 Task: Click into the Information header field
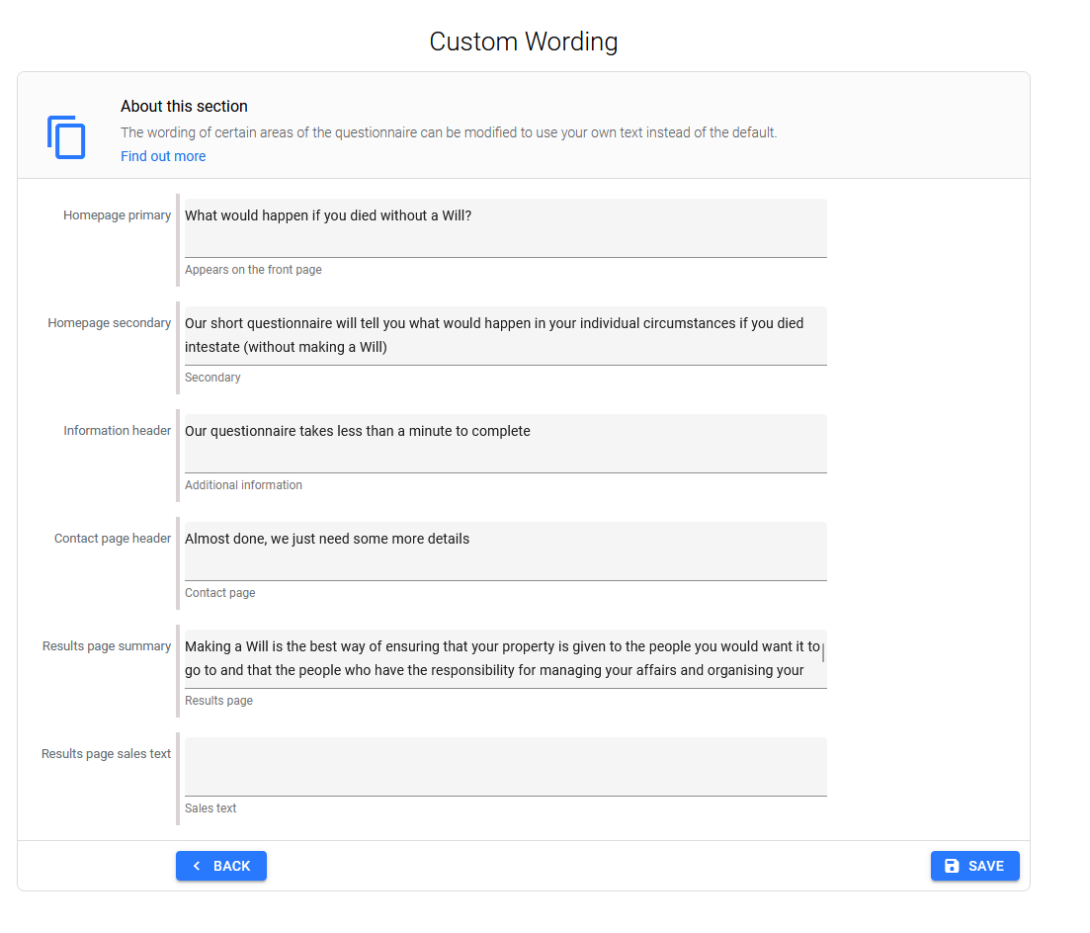pos(505,443)
